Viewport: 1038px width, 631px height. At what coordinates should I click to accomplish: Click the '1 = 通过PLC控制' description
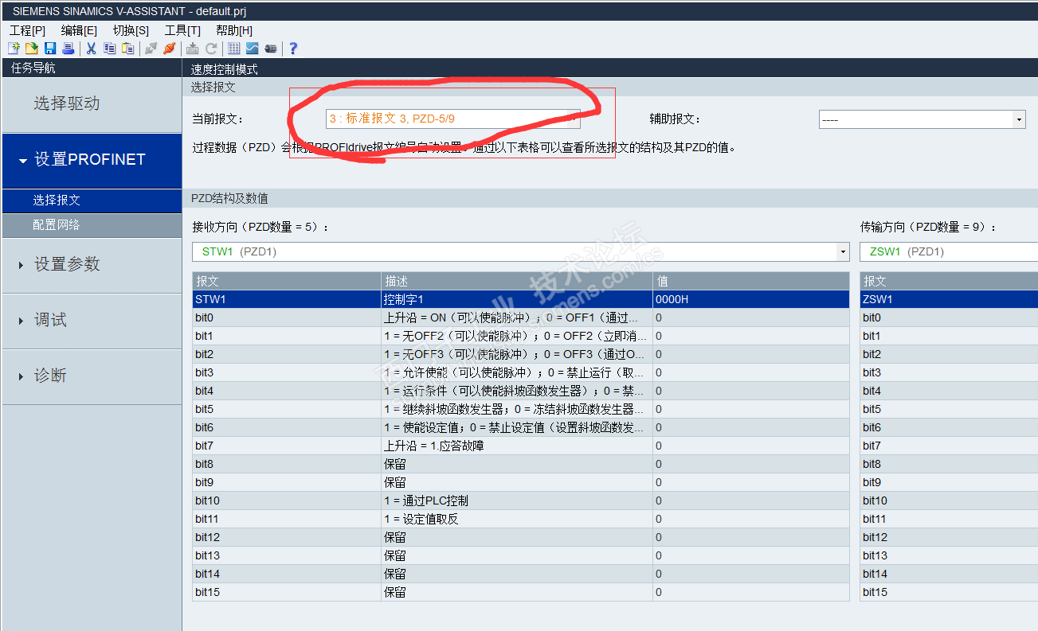[517, 501]
